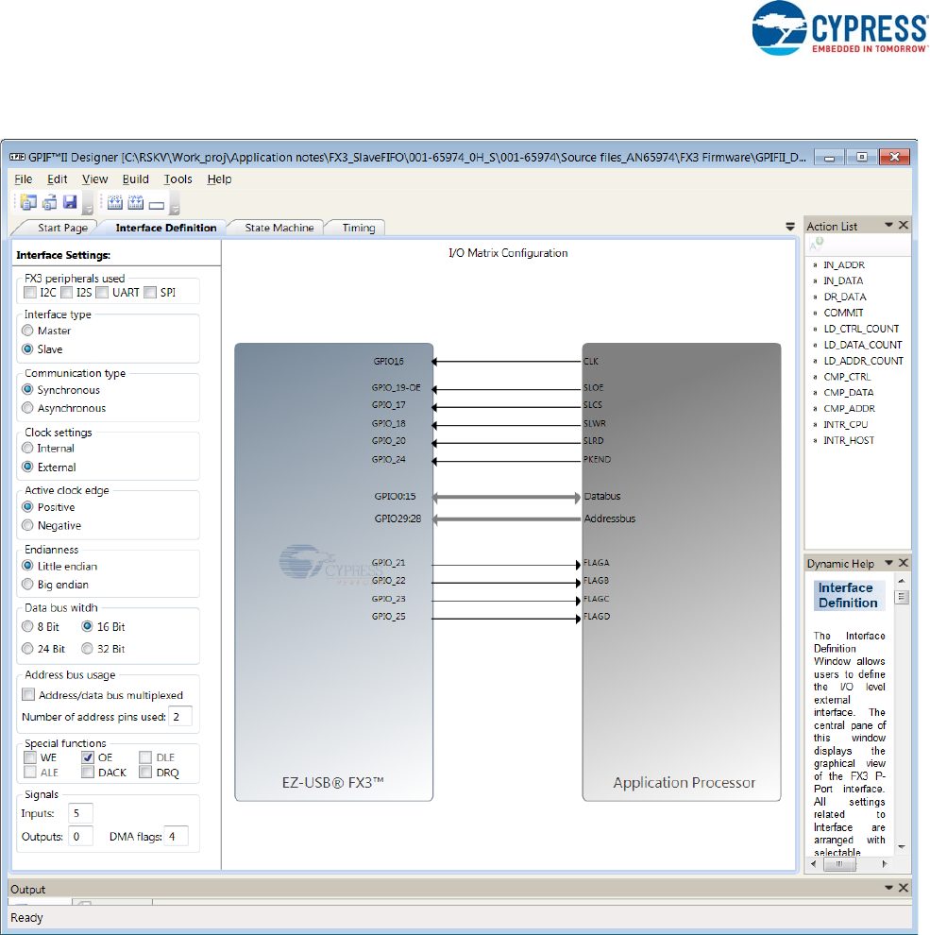Click the New Project toolbar icon

28,202
